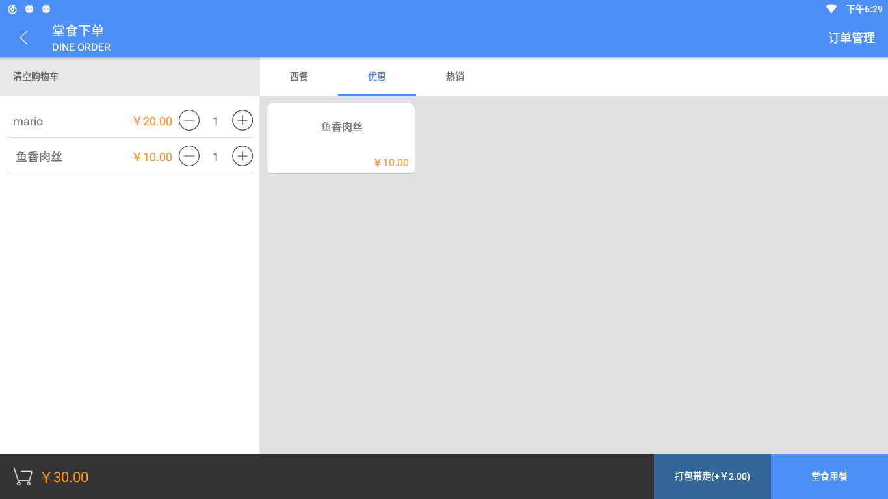Viewport: 888px width, 499px height.
Task: Switch to the 西餐 tab
Action: click(x=299, y=77)
